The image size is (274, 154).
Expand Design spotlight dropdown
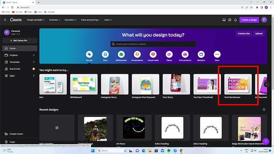pos(36,20)
